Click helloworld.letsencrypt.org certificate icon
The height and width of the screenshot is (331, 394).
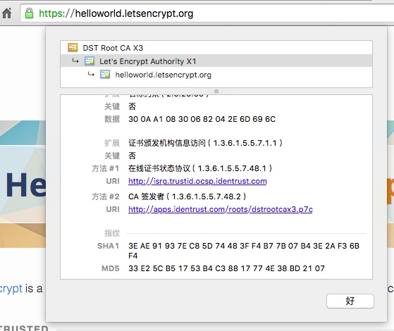(105, 75)
